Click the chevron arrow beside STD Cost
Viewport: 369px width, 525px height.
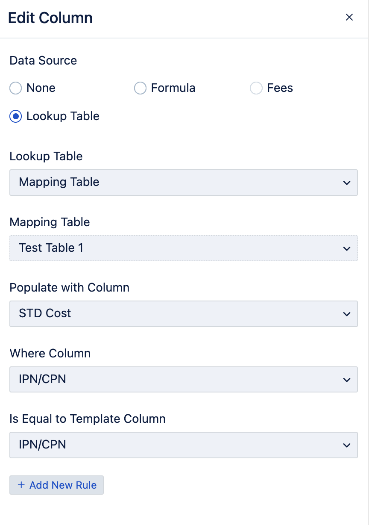point(346,314)
